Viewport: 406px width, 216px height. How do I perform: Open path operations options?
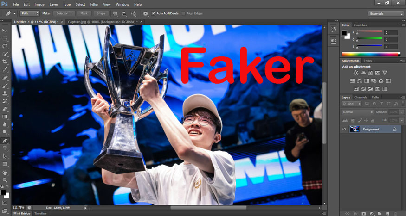click(115, 13)
